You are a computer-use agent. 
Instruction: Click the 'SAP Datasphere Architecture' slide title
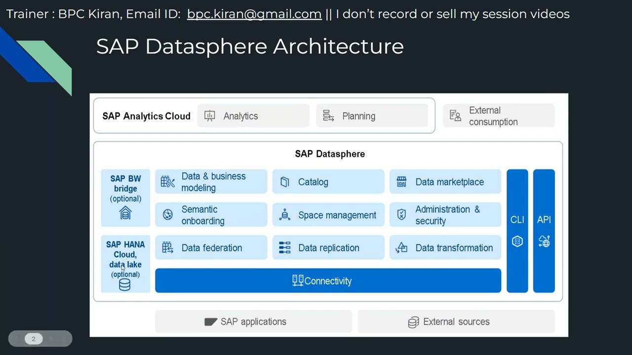pos(250,46)
